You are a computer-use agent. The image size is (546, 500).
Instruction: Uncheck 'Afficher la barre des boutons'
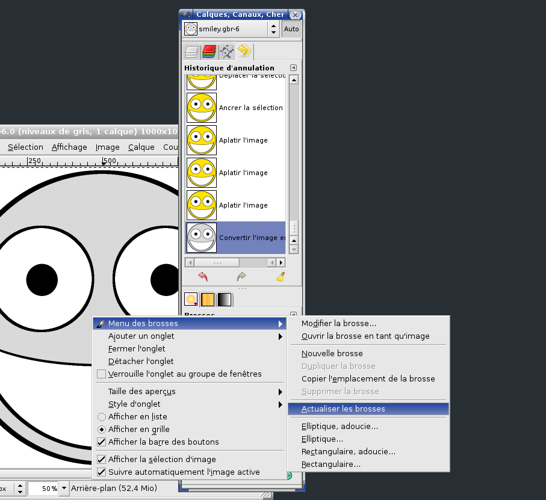click(102, 442)
